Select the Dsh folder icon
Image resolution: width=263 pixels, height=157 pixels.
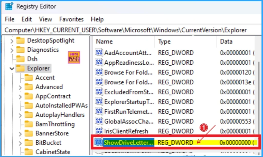click(x=21, y=59)
